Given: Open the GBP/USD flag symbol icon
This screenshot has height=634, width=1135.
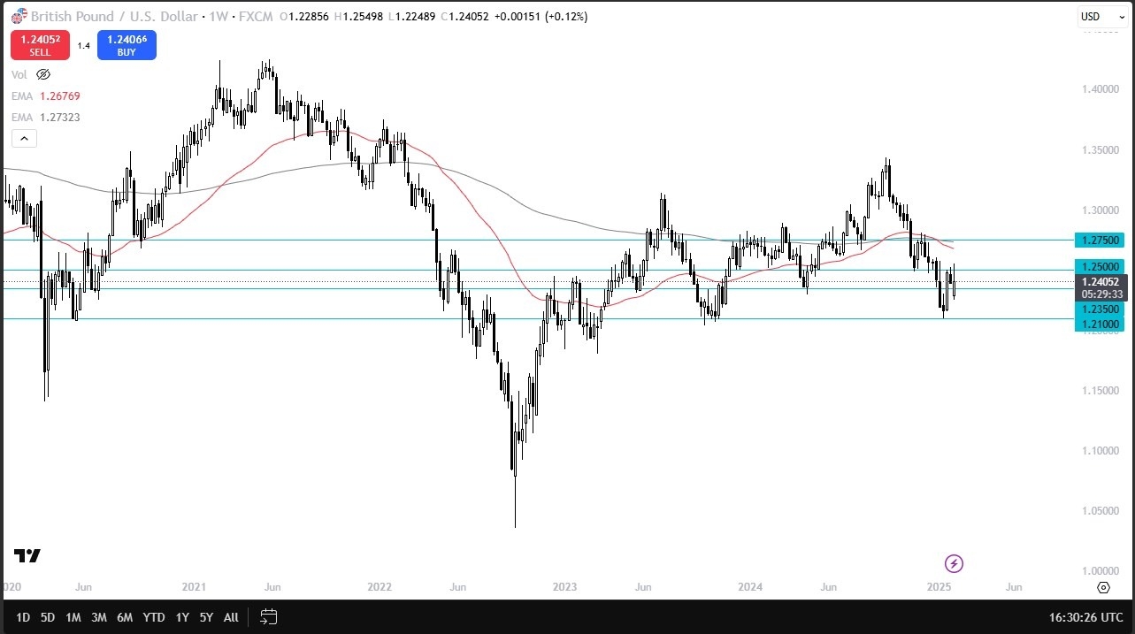Looking at the screenshot, I should tap(19, 16).
